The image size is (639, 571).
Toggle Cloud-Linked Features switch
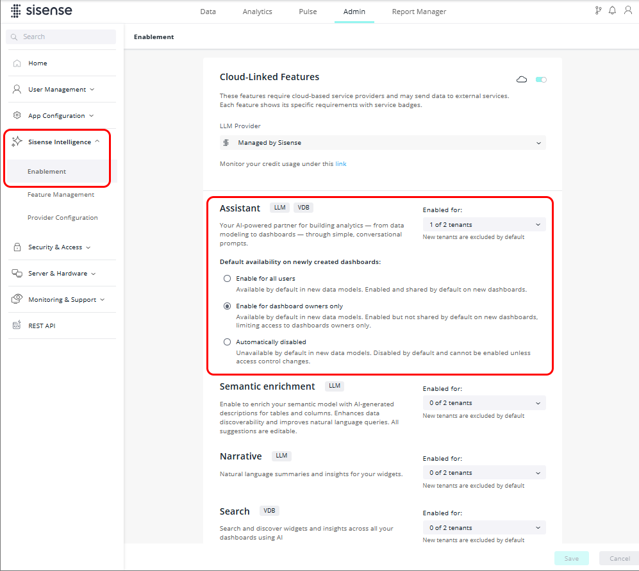point(541,79)
